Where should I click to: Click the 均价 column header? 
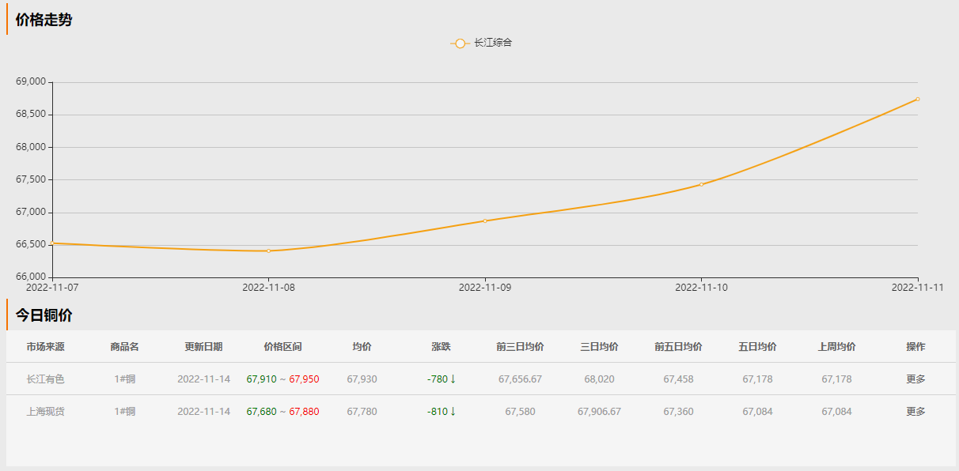[362, 347]
